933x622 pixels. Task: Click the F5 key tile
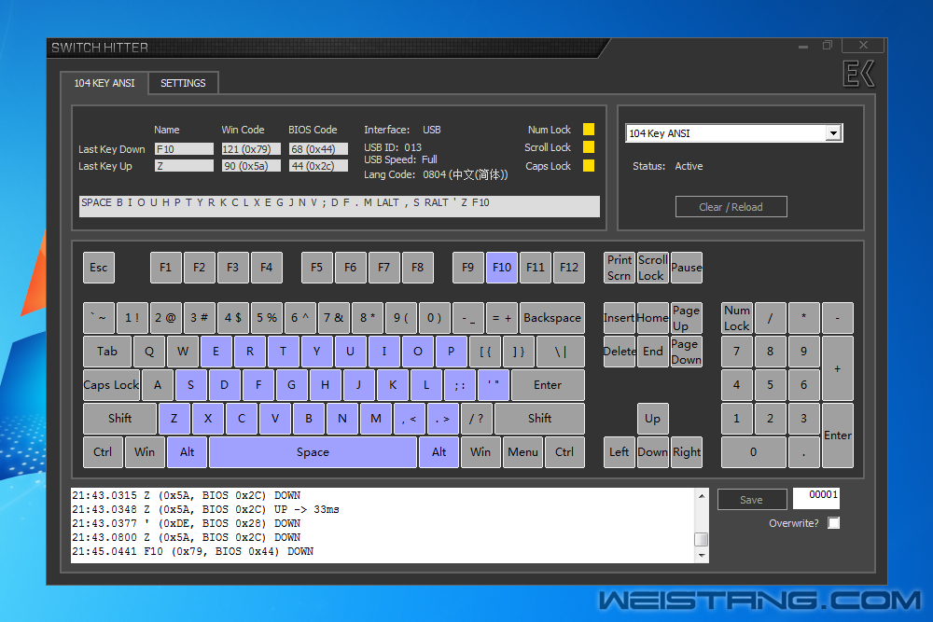click(x=316, y=268)
